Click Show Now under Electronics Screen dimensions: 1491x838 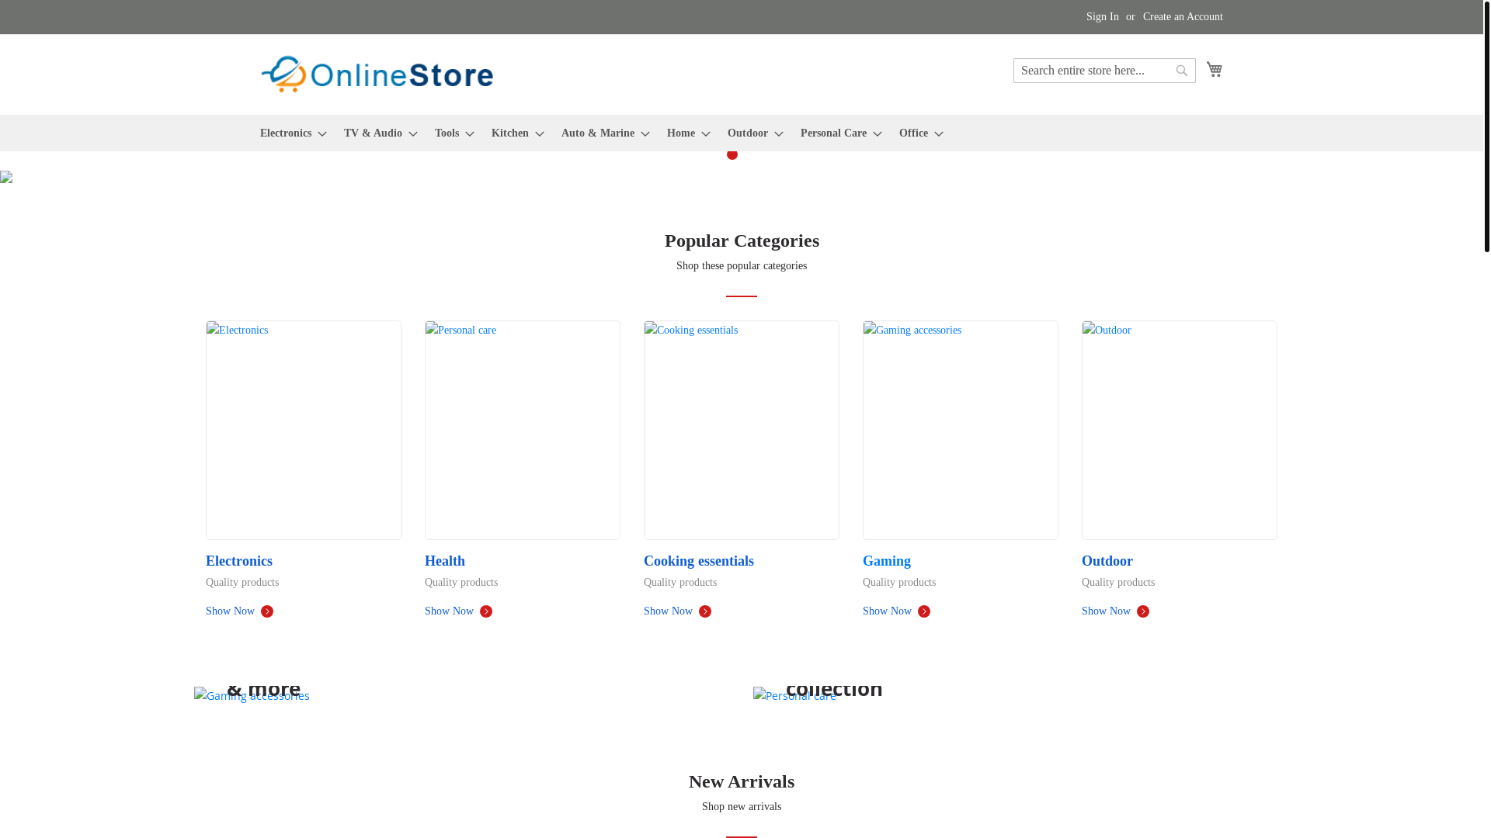[x=230, y=611]
